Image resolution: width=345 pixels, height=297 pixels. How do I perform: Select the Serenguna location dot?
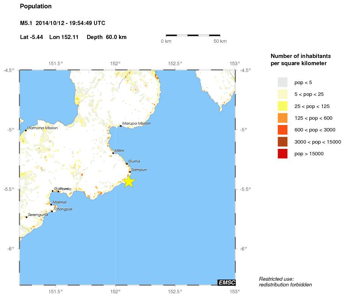[x=27, y=217]
